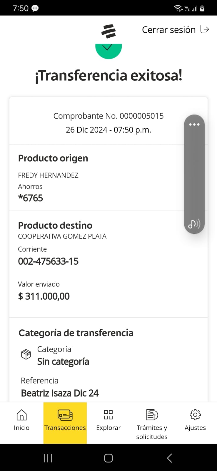Image resolution: width=217 pixels, height=471 pixels.
Task: Open the Inicio home tab
Action: pyautogui.click(x=21, y=420)
